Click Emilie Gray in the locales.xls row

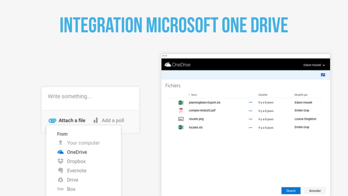[302, 127]
